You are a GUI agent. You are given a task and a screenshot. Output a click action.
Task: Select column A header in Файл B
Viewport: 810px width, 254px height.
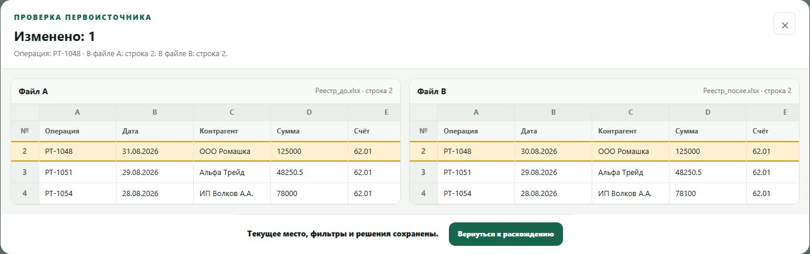click(476, 112)
